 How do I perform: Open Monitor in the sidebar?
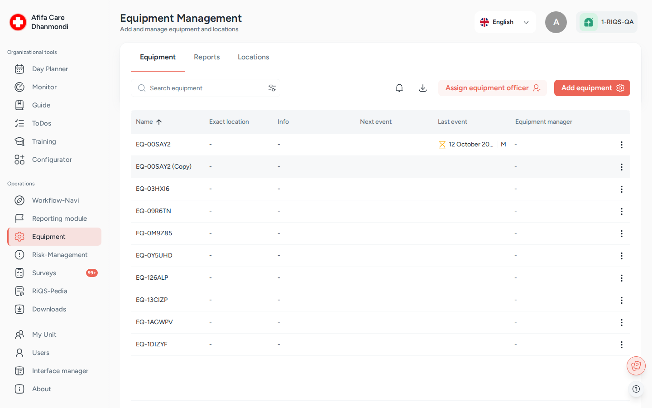[x=54, y=87]
